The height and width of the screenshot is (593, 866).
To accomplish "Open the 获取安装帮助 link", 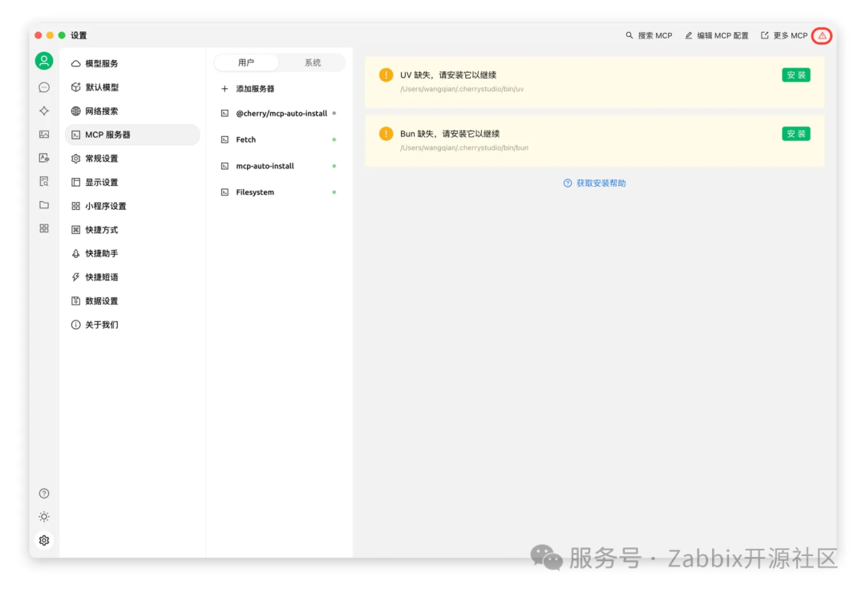I will pyautogui.click(x=593, y=183).
